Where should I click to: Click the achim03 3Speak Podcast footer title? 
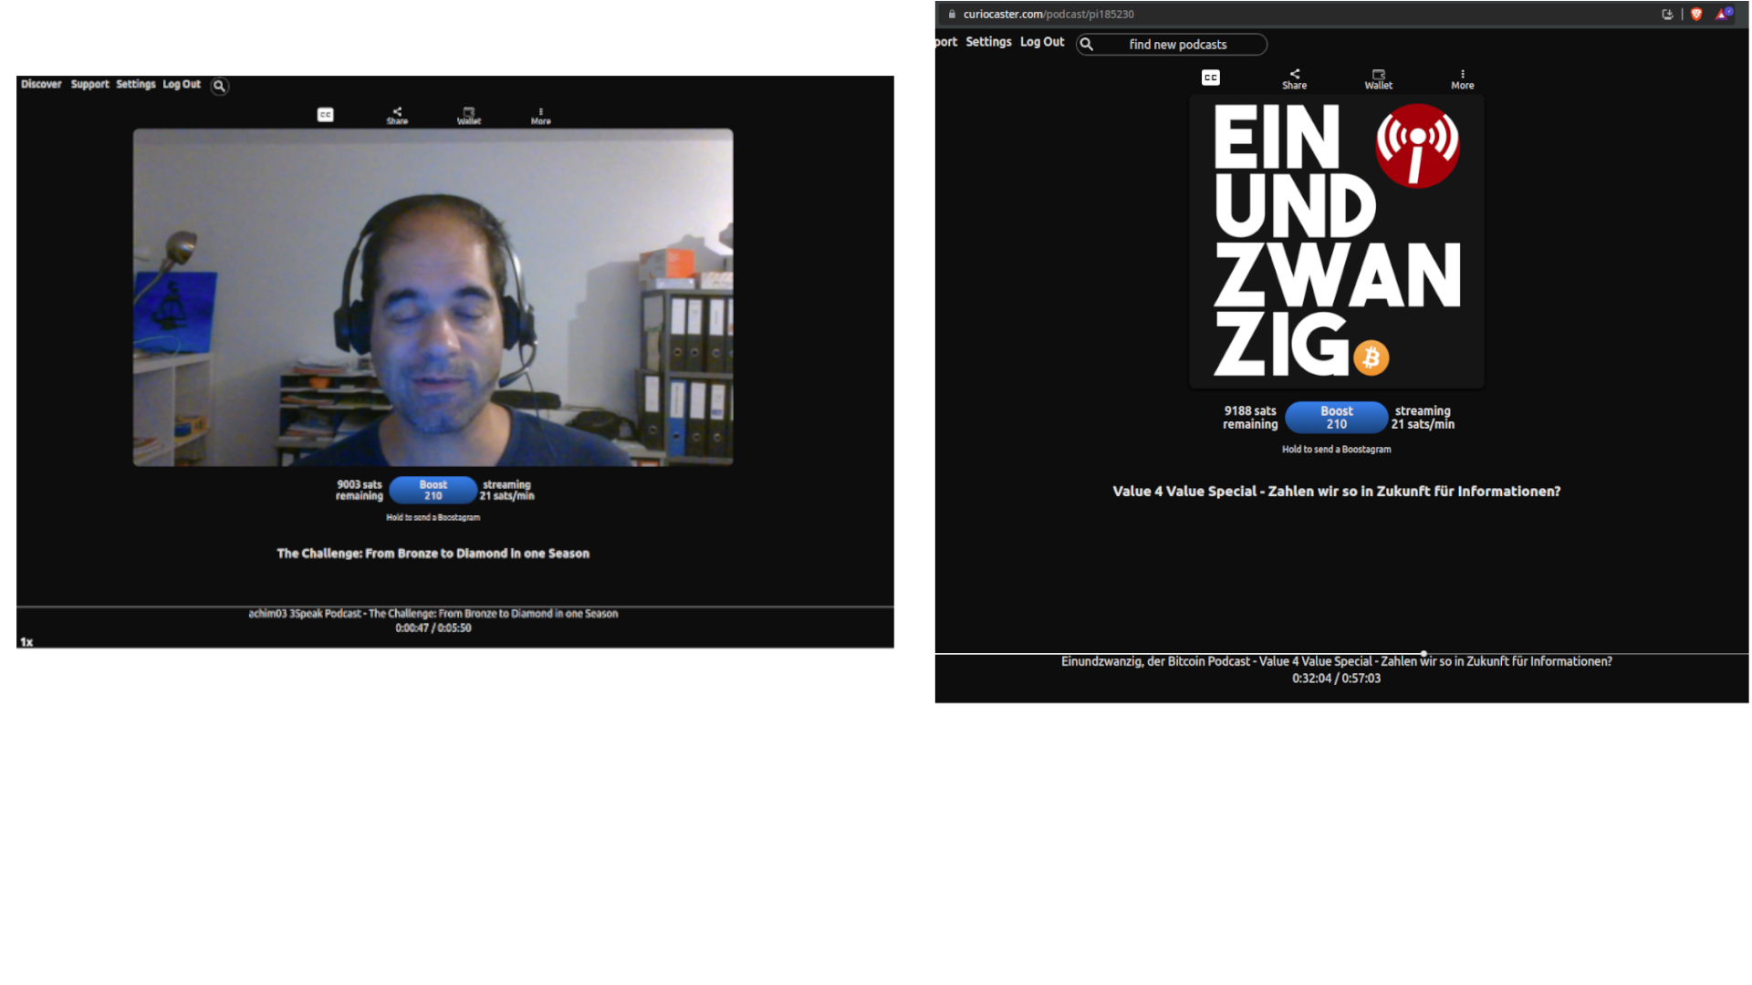click(x=433, y=614)
